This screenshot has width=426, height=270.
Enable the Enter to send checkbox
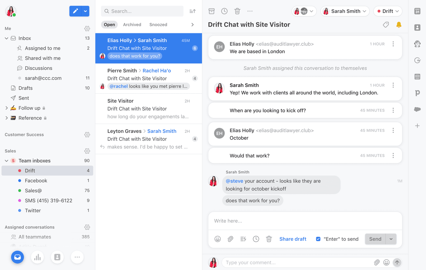tap(318, 239)
